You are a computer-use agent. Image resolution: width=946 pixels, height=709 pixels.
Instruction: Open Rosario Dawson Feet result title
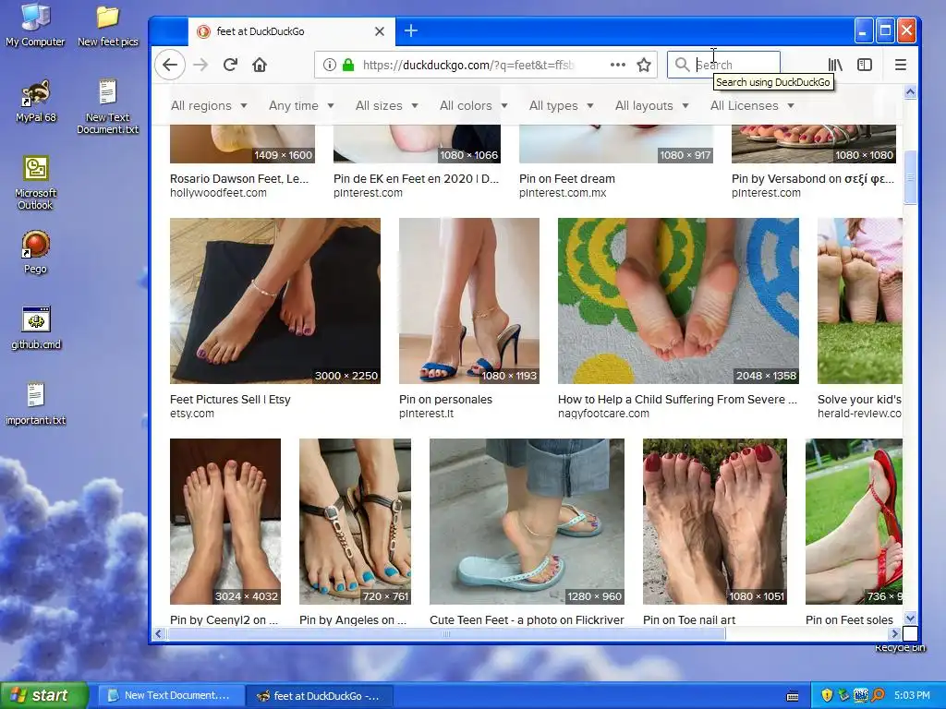(239, 178)
